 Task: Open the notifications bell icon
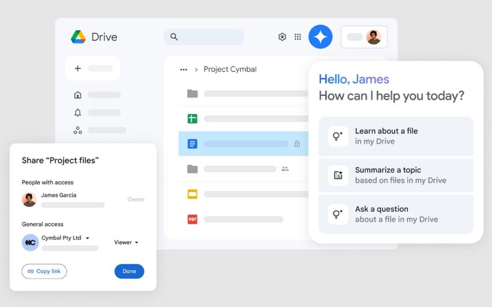pos(78,113)
